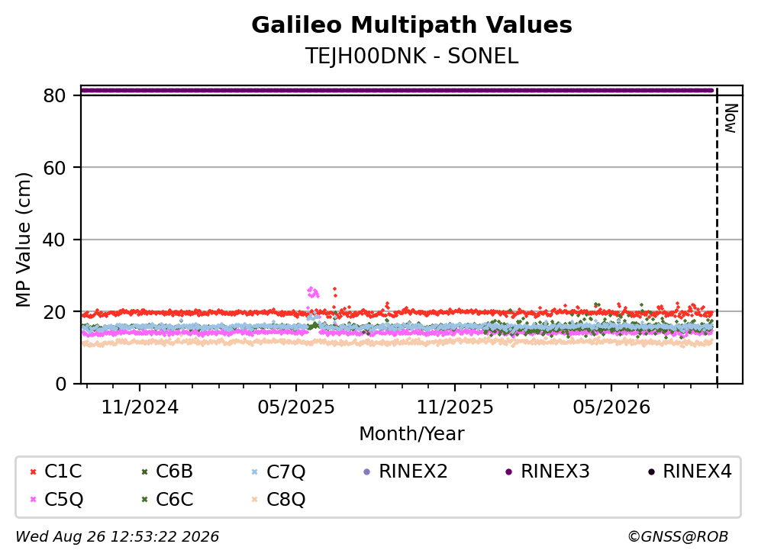Viewport: 758px width, 560px height.
Task: Click the C6C legend entry
Action: click(167, 500)
